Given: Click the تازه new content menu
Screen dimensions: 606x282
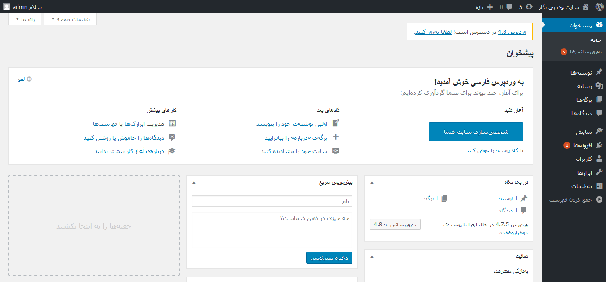Looking at the screenshot, I should point(479,7).
